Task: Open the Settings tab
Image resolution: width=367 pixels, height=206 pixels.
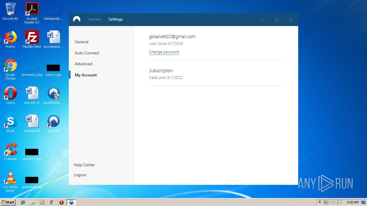Action: coord(116,19)
